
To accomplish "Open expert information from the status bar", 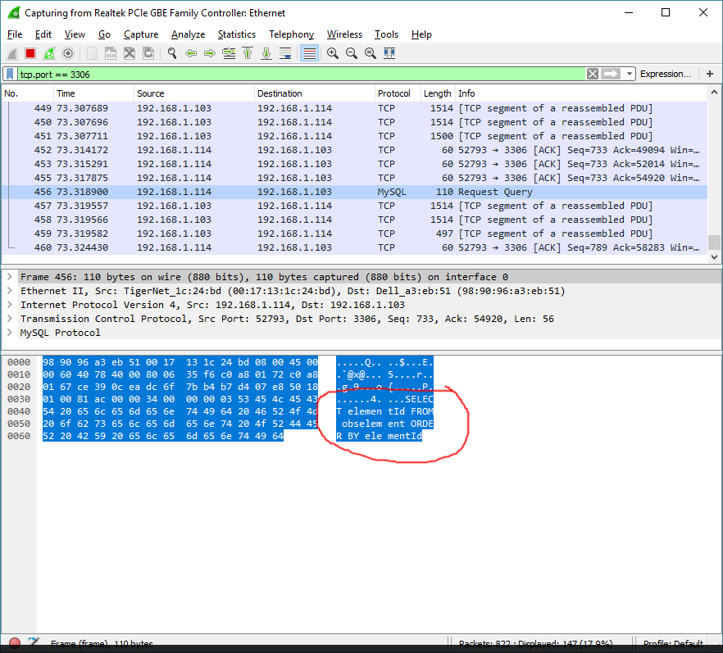I will click(x=14, y=642).
